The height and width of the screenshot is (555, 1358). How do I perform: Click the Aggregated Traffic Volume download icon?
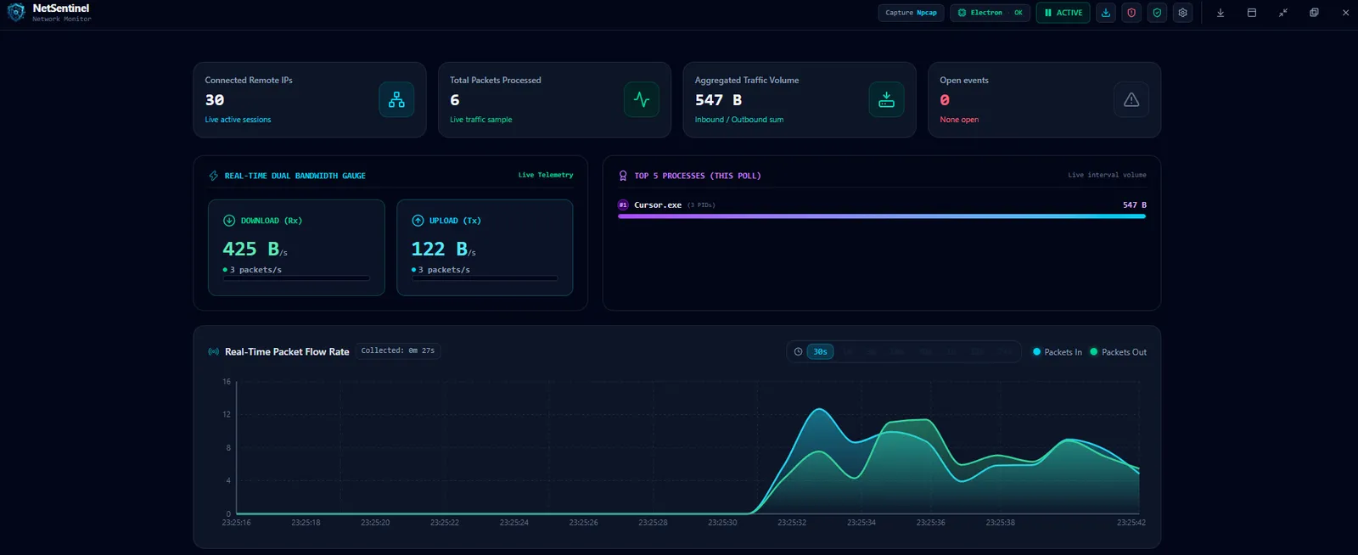[886, 99]
